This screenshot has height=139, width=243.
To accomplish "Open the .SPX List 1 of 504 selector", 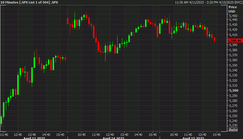I will (x=34, y=2).
